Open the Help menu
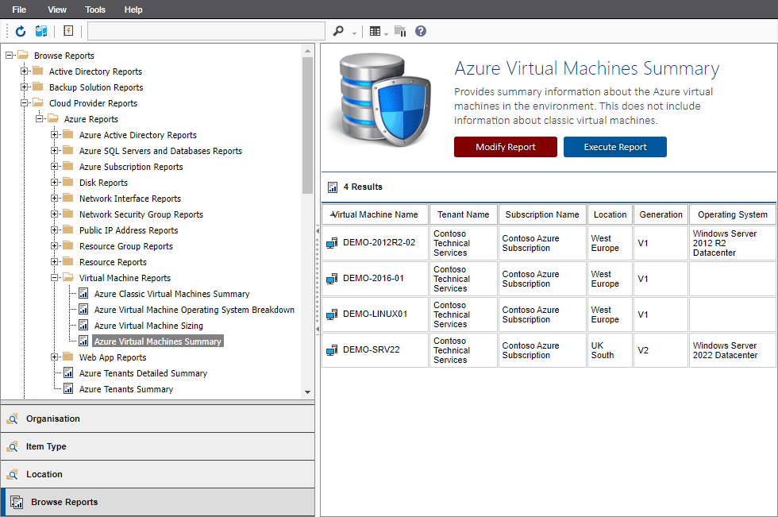The image size is (778, 517). coord(133,10)
